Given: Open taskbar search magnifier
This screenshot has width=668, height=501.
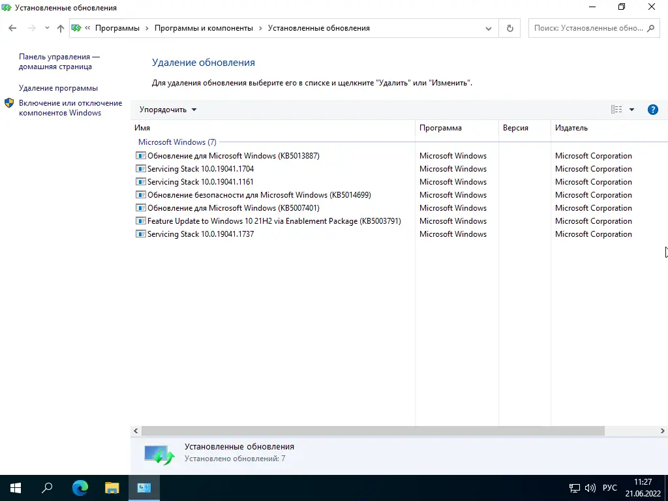Looking at the screenshot, I should click(47, 488).
